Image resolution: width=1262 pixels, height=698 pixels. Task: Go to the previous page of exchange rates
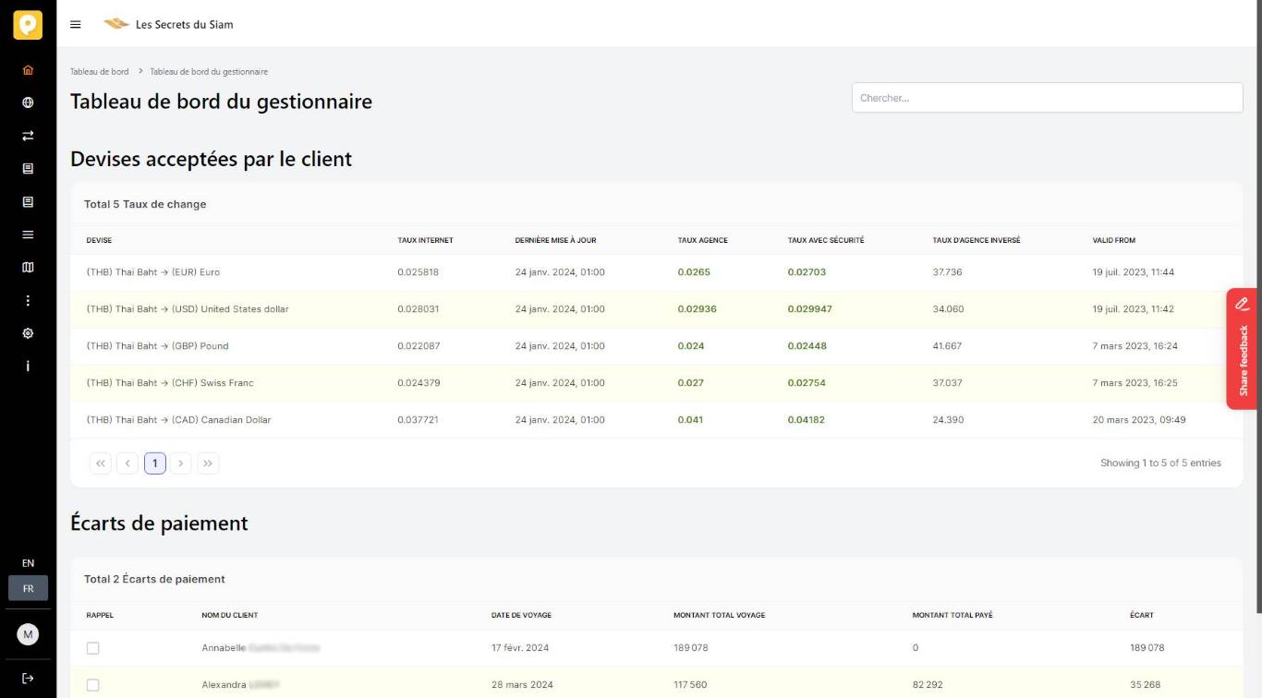(127, 463)
